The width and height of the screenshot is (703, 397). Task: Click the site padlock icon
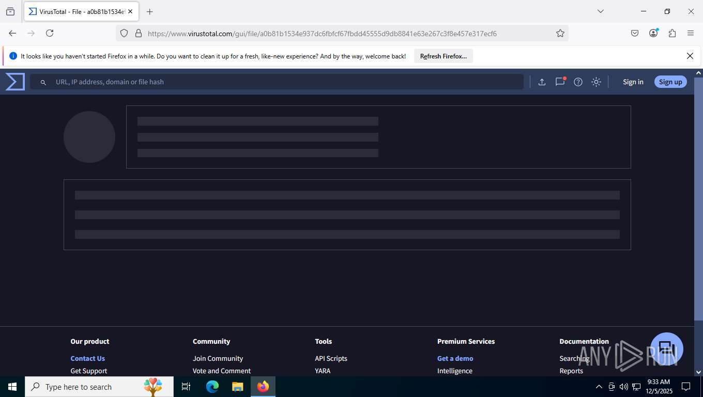click(x=138, y=33)
